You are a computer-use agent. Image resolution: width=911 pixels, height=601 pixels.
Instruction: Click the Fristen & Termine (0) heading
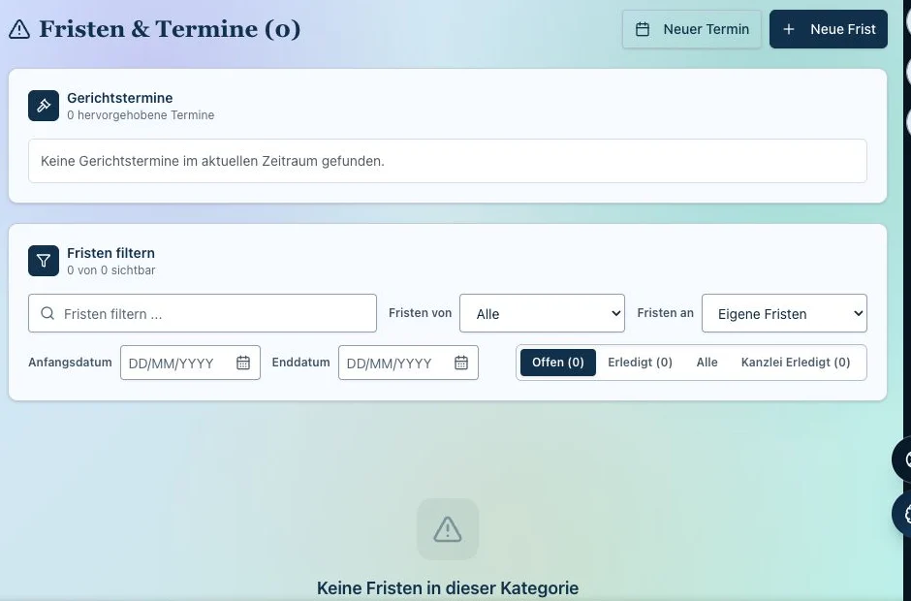click(x=170, y=29)
